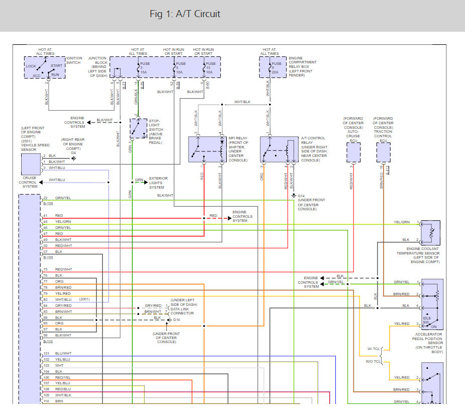Click the 'Fig 1: A/T Circuit' title
This screenshot has width=465, height=411.
pyautogui.click(x=185, y=14)
